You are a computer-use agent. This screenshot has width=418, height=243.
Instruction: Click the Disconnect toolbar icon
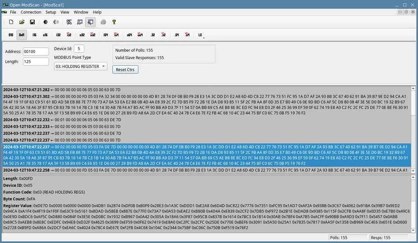point(56,22)
